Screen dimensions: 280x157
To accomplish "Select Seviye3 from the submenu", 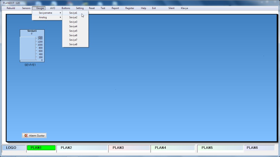I will (75, 22).
